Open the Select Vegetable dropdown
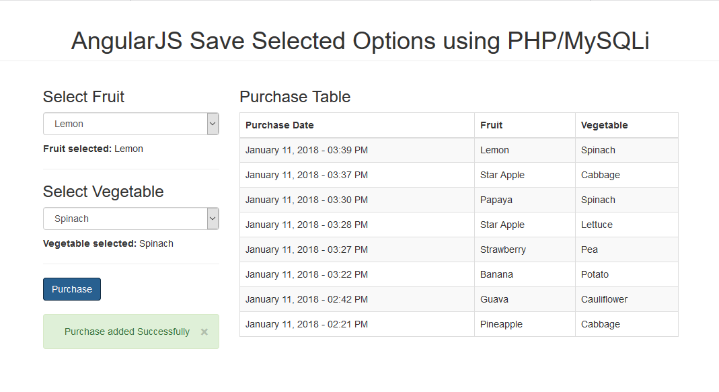The height and width of the screenshot is (392, 719). click(x=124, y=219)
